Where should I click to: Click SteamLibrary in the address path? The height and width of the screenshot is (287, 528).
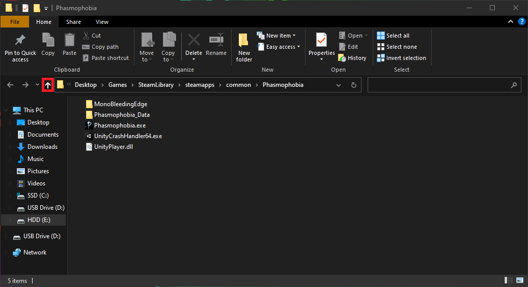(x=156, y=85)
